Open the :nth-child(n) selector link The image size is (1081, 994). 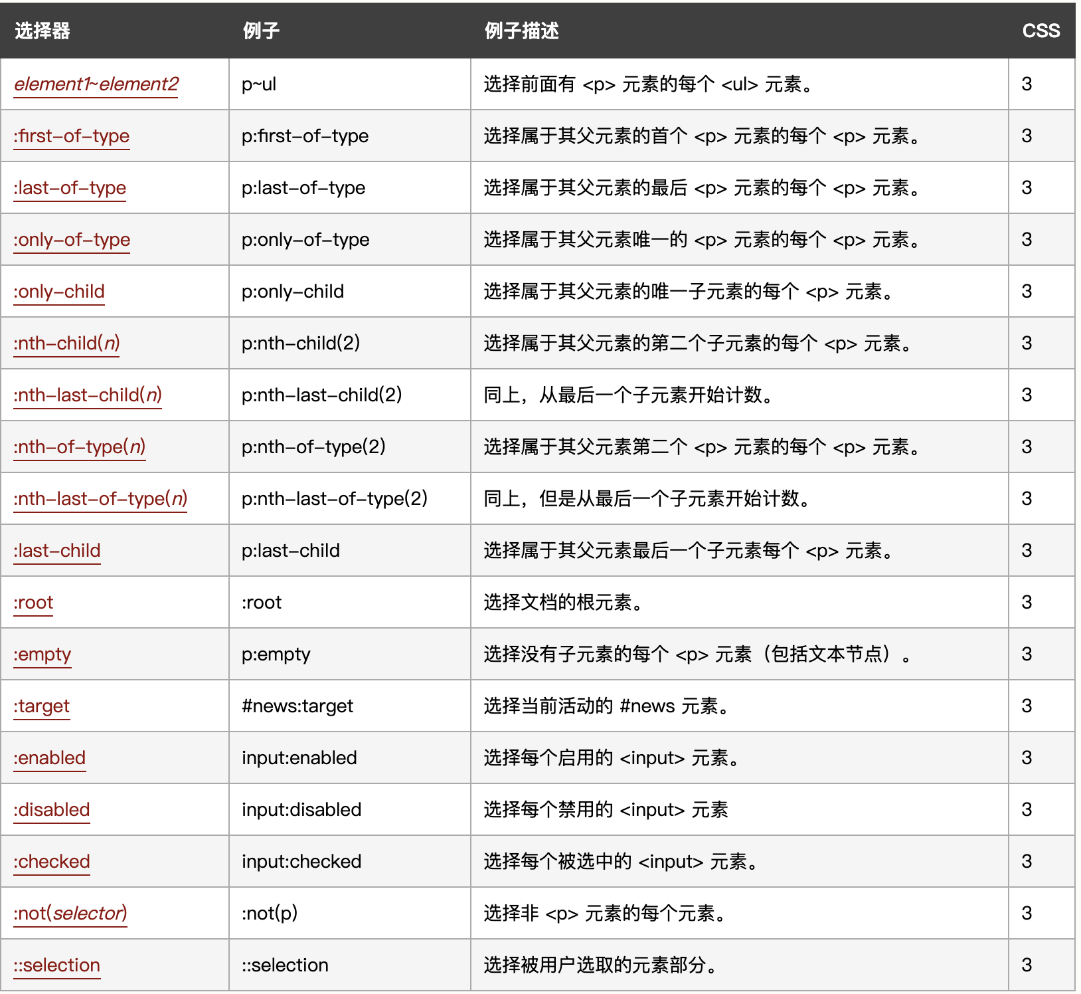click(x=66, y=344)
